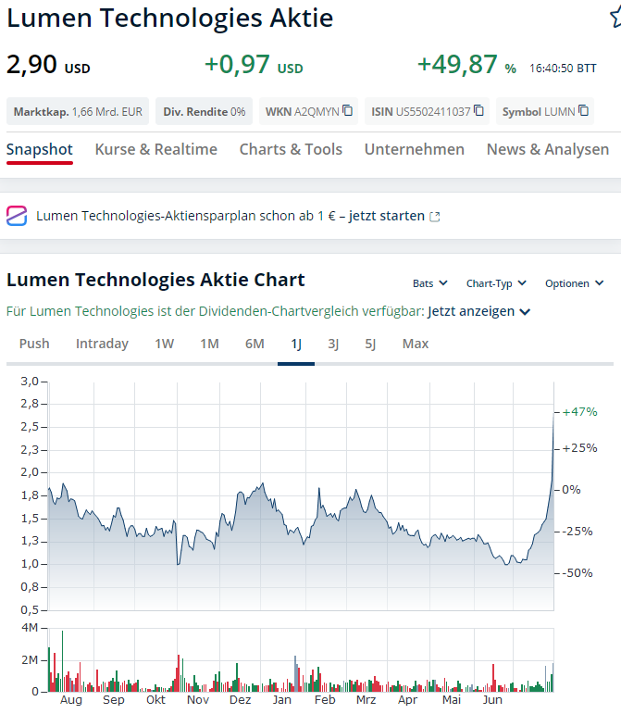The height and width of the screenshot is (714, 621).
Task: Expand 'Jetzt anzeigen' dividend comparison
Action: 479,311
